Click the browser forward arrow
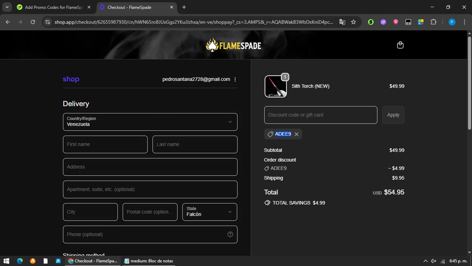The image size is (472, 266). [x=20, y=22]
